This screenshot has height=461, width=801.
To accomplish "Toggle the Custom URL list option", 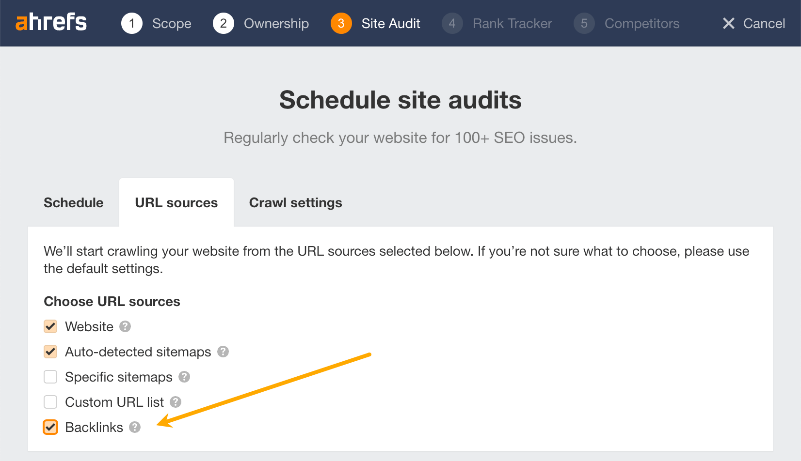I will point(50,402).
